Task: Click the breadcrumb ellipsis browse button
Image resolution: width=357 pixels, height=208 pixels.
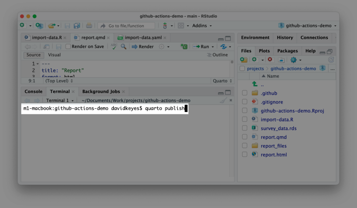Action: coord(332,69)
